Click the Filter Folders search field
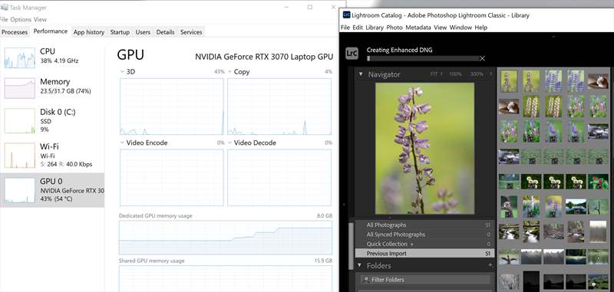The height and width of the screenshot is (292, 614). (425, 280)
